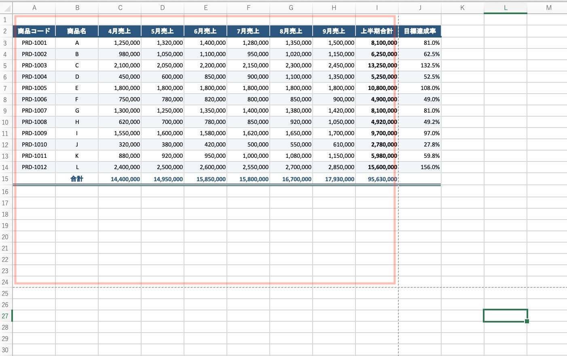The image size is (567, 356).
Task: Click column J header
Action: (x=420, y=8)
